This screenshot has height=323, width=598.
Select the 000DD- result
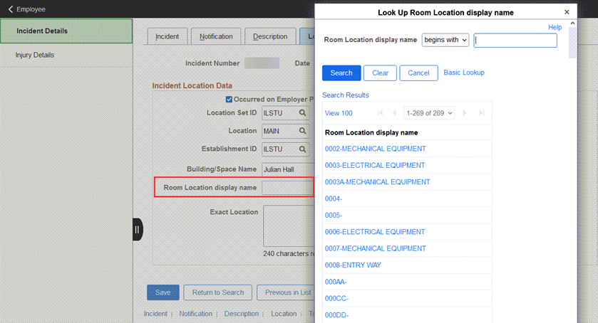click(x=336, y=315)
